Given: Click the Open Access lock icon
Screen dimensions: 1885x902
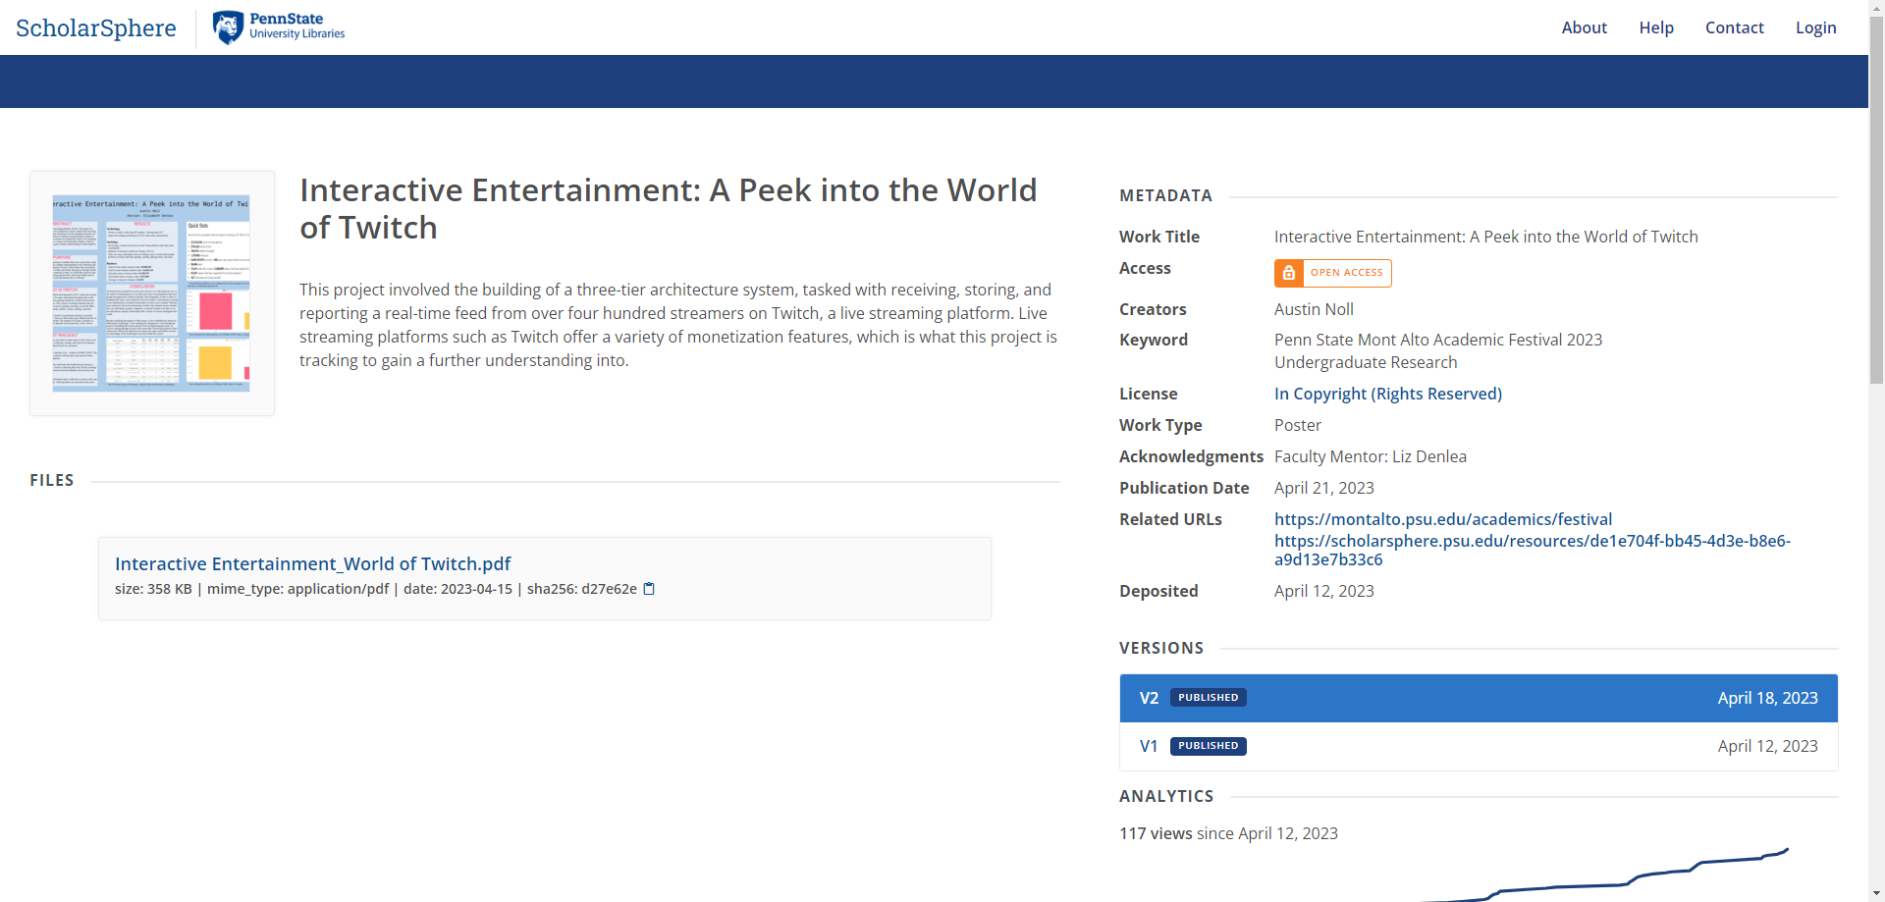Looking at the screenshot, I should 1289,273.
